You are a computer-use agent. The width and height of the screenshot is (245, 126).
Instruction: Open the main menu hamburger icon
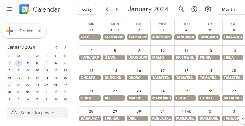10,9
